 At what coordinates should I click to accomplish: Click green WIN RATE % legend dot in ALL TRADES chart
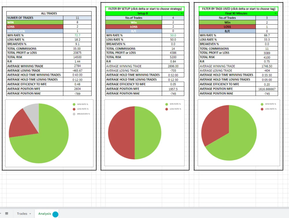[x=74, y=104]
